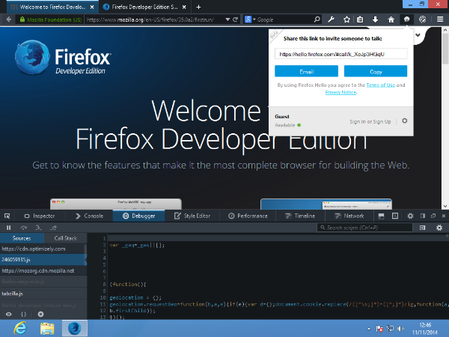Open the Performance tab
Image resolution: width=449 pixels, height=337 pixels.
(x=248, y=216)
